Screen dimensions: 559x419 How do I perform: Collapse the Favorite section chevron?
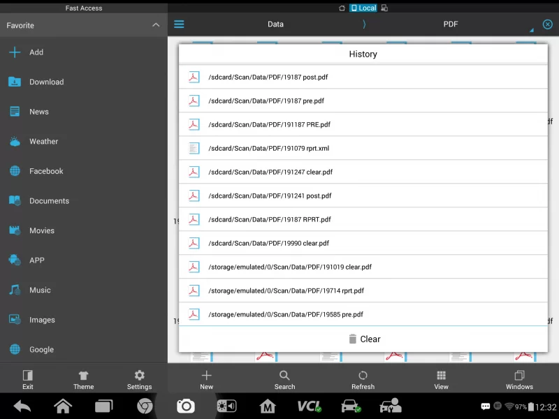pyautogui.click(x=156, y=25)
